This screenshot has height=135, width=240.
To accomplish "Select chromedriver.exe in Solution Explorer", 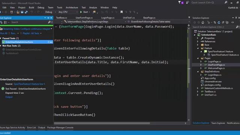I will pyautogui.click(x=213, y=82).
